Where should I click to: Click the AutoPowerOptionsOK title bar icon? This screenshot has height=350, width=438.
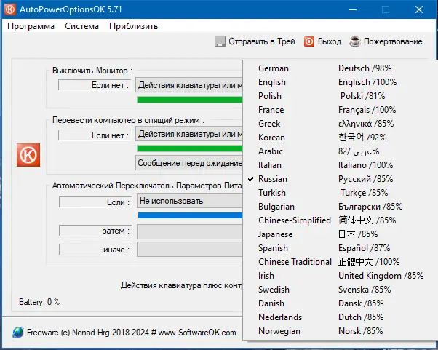pyautogui.click(x=10, y=9)
